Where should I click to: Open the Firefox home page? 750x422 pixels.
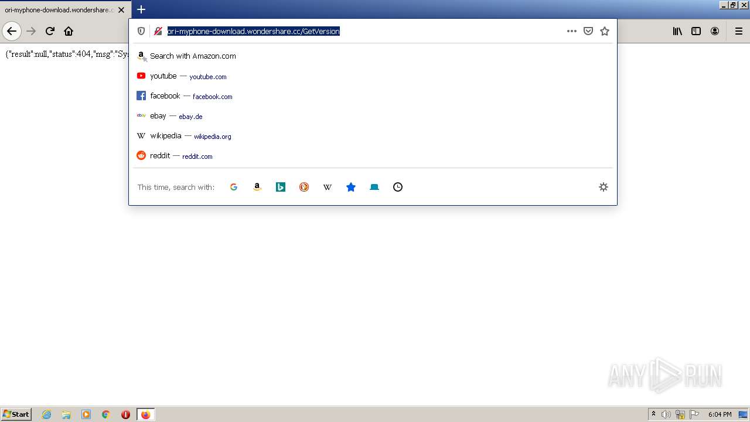coord(69,31)
